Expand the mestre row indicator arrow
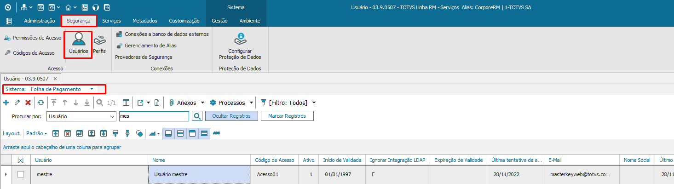This screenshot has width=674, height=189. pyautogui.click(x=6, y=174)
